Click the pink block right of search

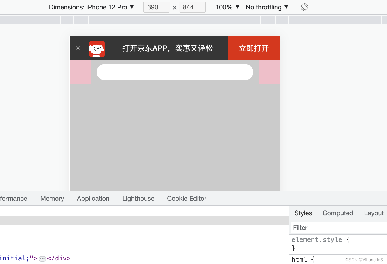click(269, 72)
